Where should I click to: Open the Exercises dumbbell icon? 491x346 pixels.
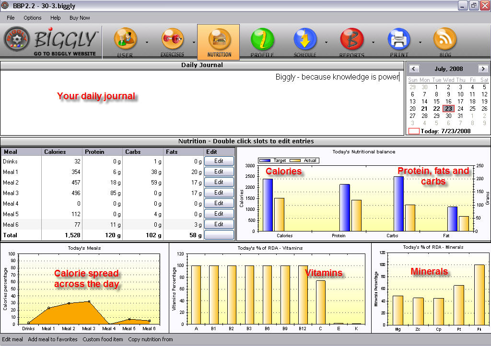pyautogui.click(x=172, y=39)
